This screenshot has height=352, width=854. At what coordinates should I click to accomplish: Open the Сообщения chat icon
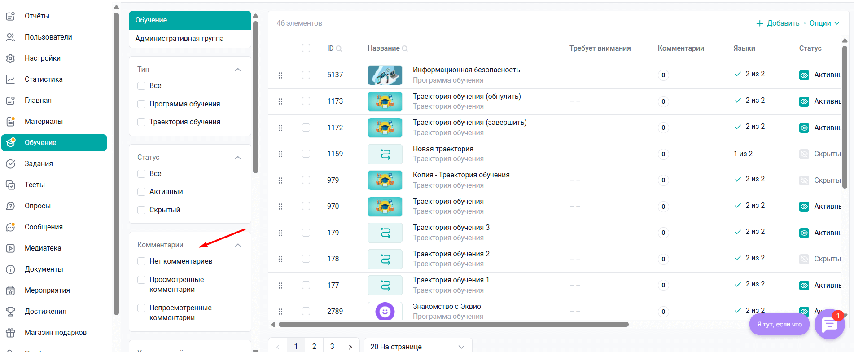click(10, 227)
